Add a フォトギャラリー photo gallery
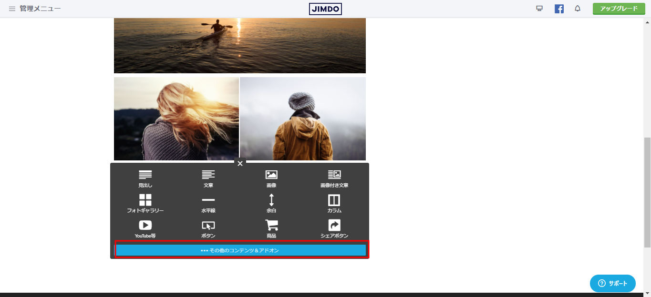The image size is (651, 297). click(145, 203)
